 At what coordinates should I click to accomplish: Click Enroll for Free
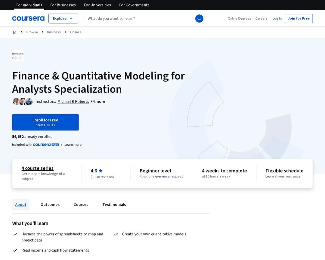[x=45, y=122]
